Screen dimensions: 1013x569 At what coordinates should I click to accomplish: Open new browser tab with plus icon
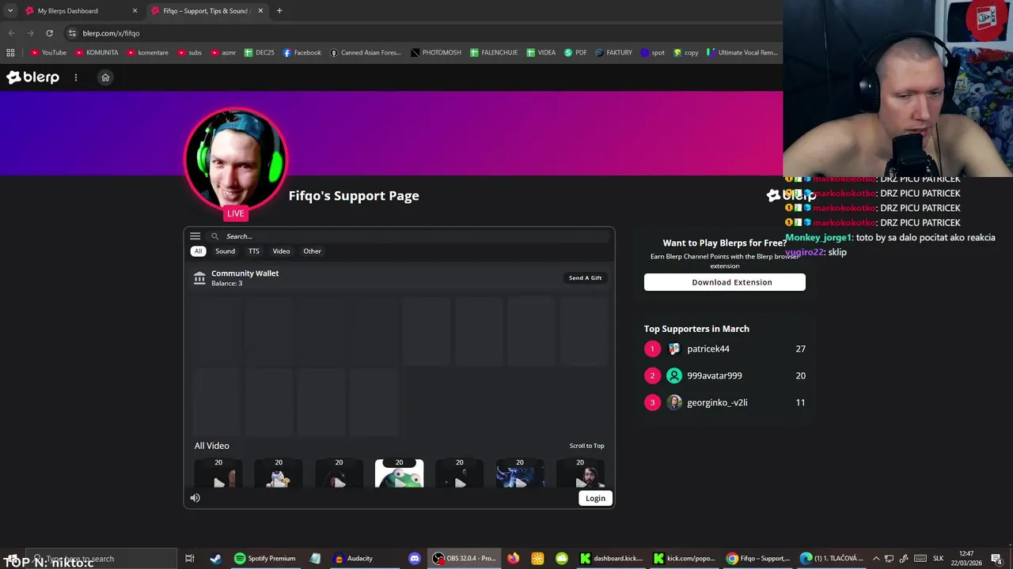[279, 11]
